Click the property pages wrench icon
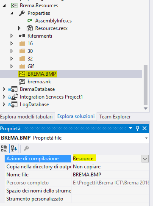Screen dimensions: 153x206 [26, 148]
